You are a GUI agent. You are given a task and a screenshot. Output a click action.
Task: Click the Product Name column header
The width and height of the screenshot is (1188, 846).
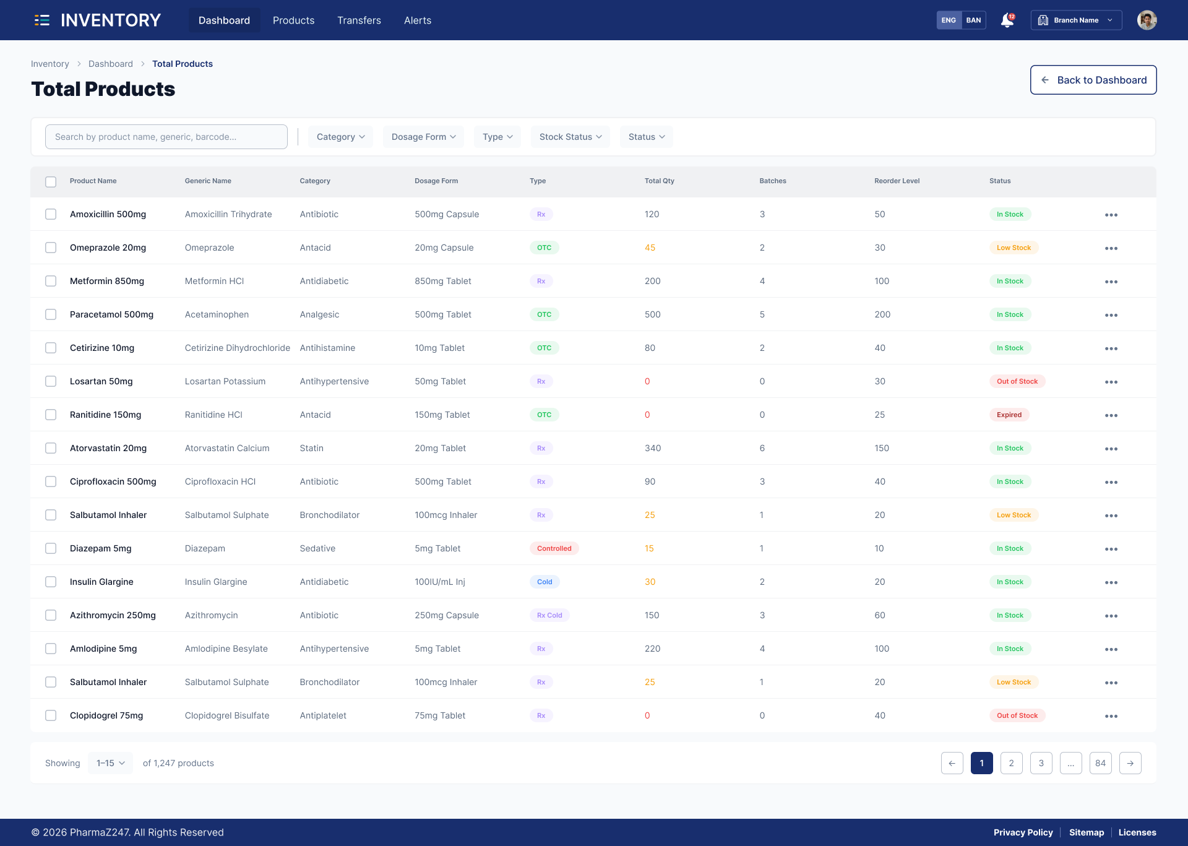[93, 181]
